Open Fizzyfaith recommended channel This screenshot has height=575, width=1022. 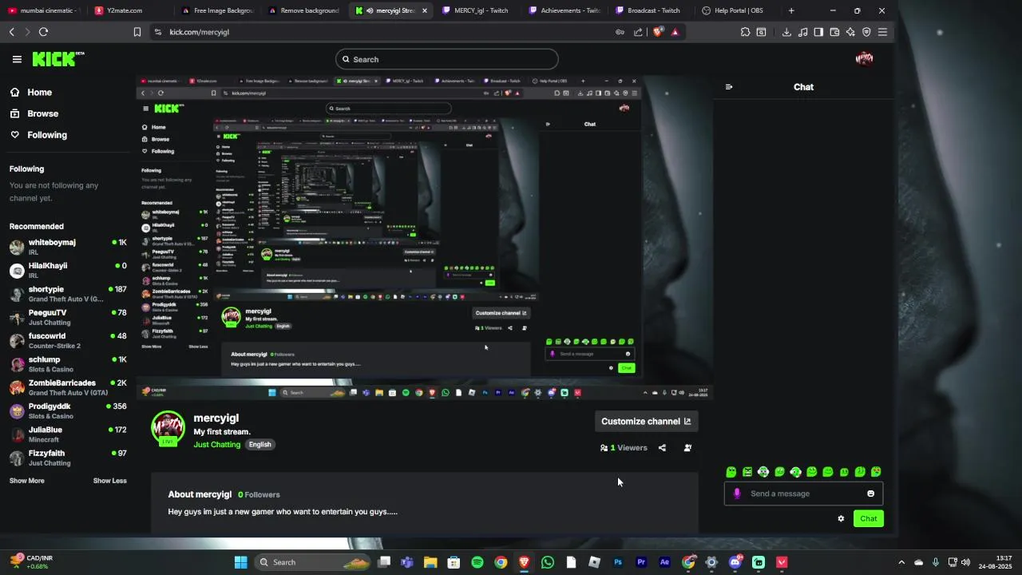click(x=68, y=458)
